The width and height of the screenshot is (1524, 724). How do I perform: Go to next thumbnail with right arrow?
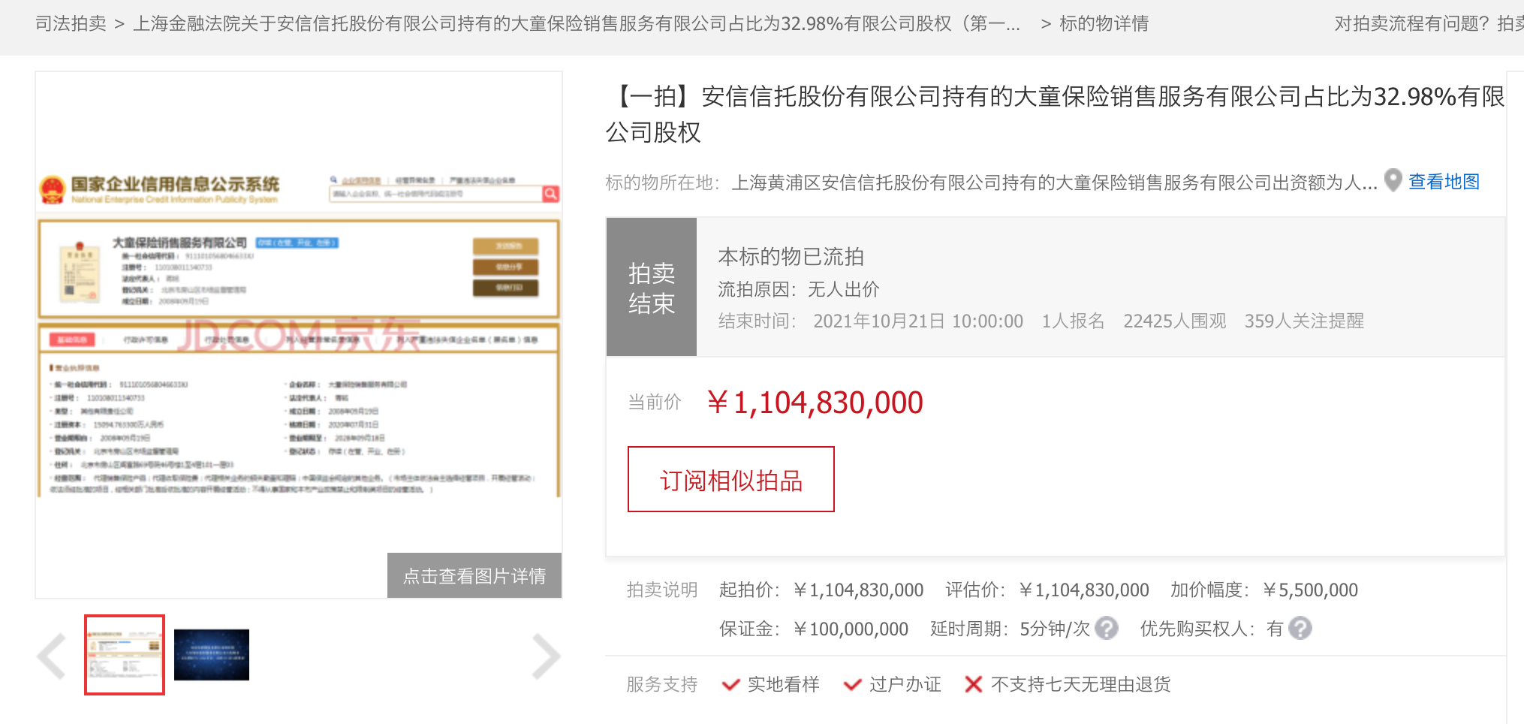(546, 656)
